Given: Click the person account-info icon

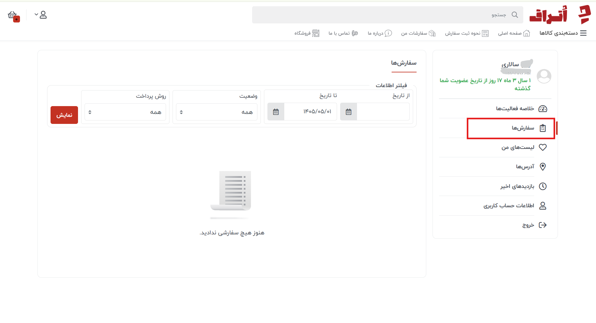Looking at the screenshot, I should (x=543, y=206).
